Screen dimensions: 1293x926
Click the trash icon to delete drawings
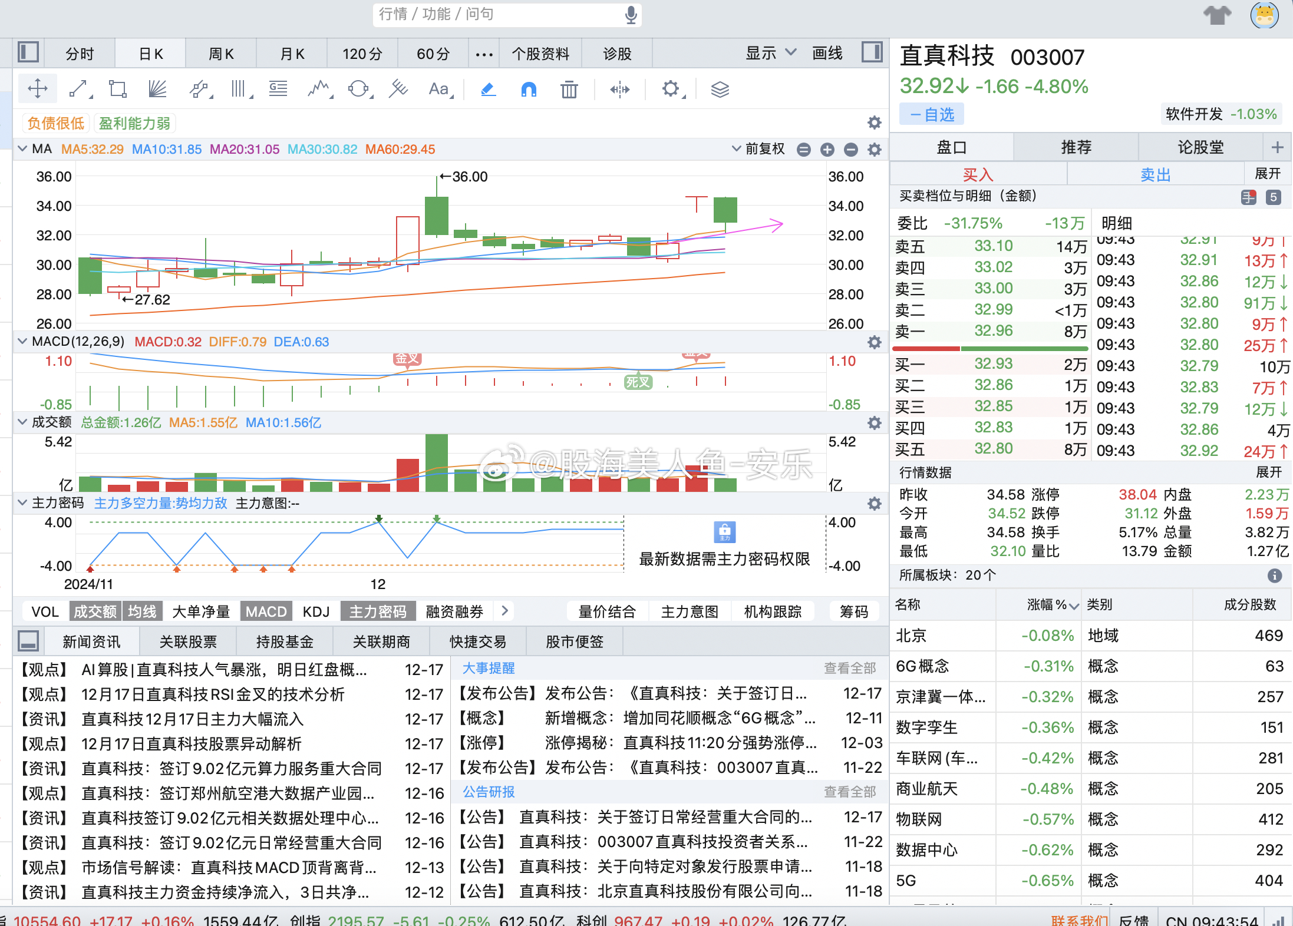(x=569, y=90)
